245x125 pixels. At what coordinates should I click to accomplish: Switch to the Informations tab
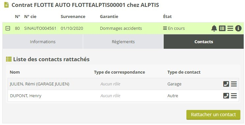pyautogui.click(x=43, y=42)
